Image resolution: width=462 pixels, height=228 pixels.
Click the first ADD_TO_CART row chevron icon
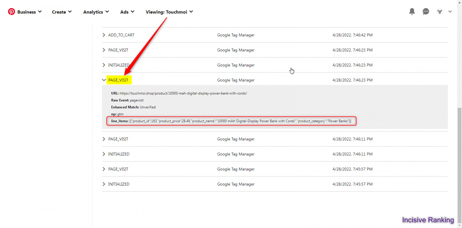104,35
